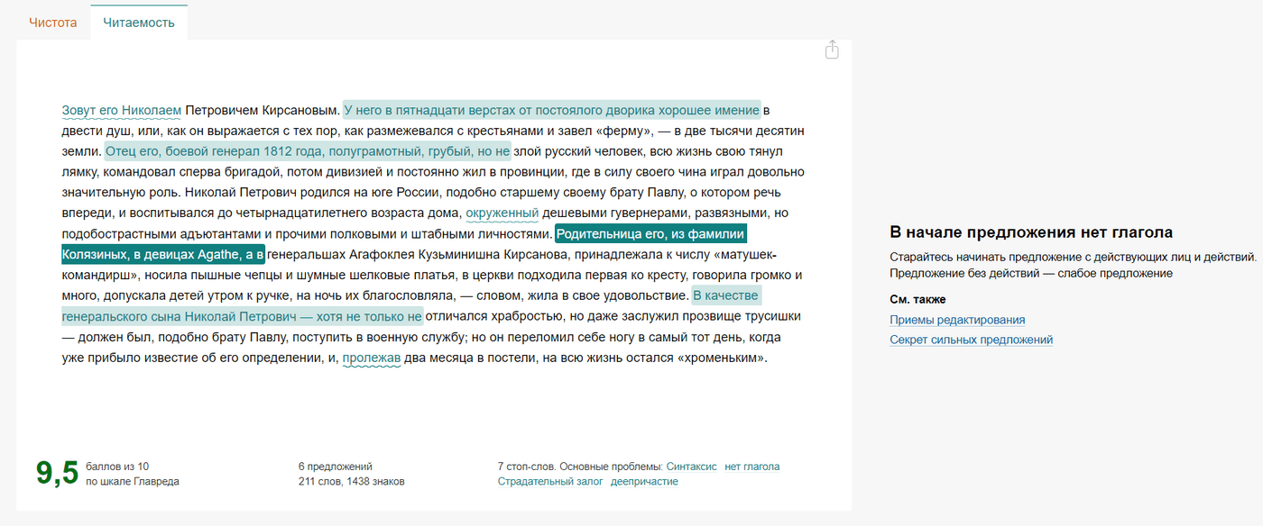Click the heading В начале предложения нет глагола

pos(1031,232)
